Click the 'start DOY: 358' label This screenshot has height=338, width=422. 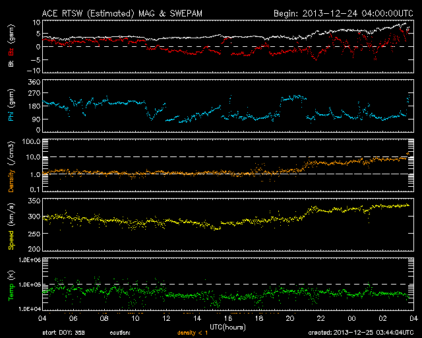pos(63,333)
